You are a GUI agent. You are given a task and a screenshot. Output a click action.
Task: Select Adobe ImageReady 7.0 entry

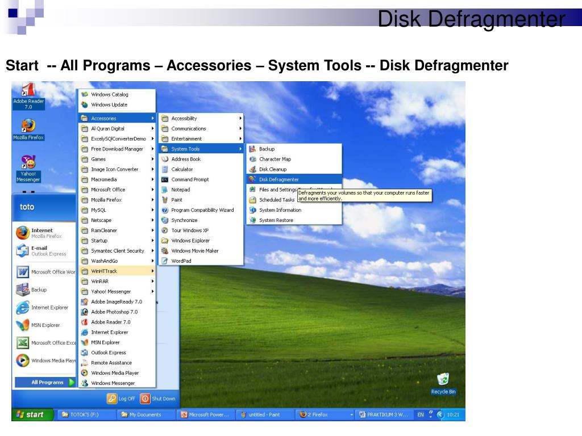tap(117, 302)
